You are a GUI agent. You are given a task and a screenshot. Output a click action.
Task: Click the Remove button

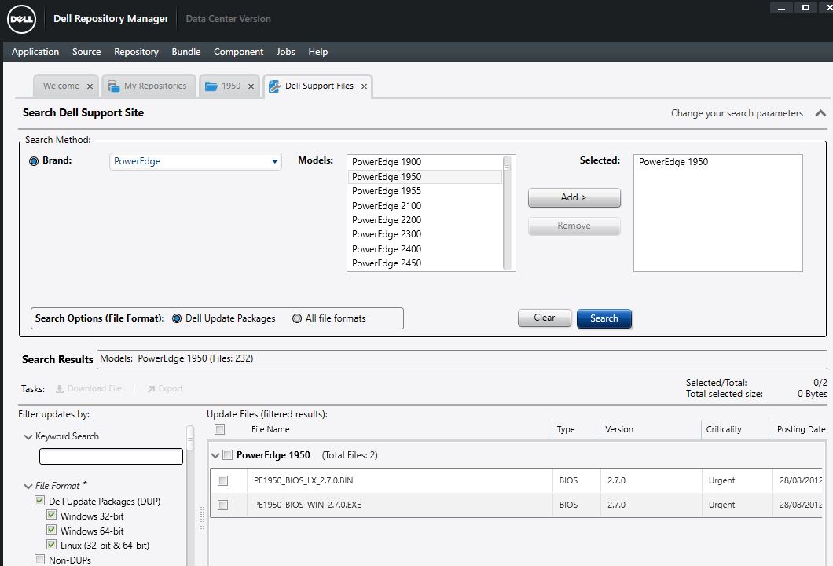click(574, 226)
